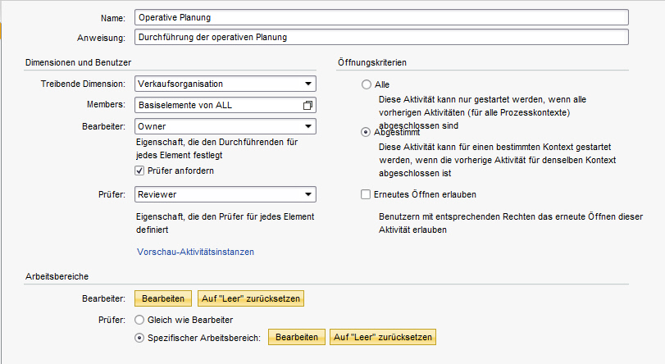Select the Alle radio button
Image resolution: width=665 pixels, height=364 pixels.
point(366,84)
